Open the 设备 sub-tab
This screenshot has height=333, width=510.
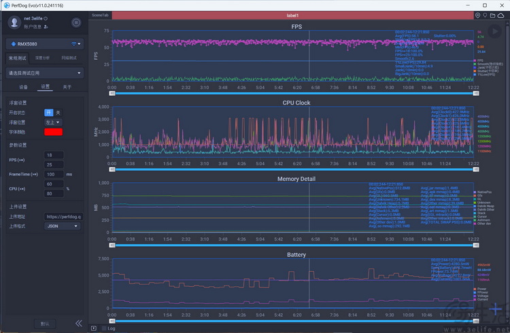(23, 87)
